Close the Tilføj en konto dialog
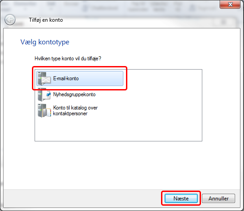244x211 pixels. pyautogui.click(x=230, y=4)
